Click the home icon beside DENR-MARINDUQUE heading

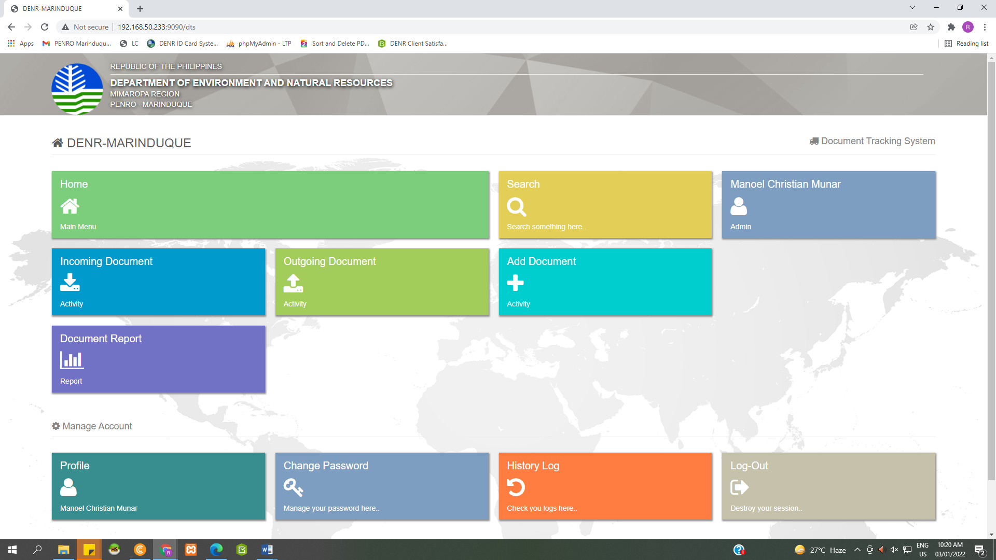(58, 143)
